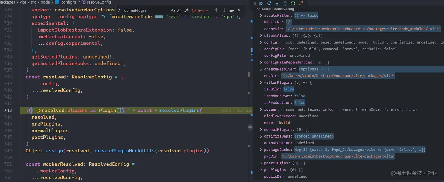Screen dimensions: 444x182
Task: Expand the config variable
Action: 261,42
